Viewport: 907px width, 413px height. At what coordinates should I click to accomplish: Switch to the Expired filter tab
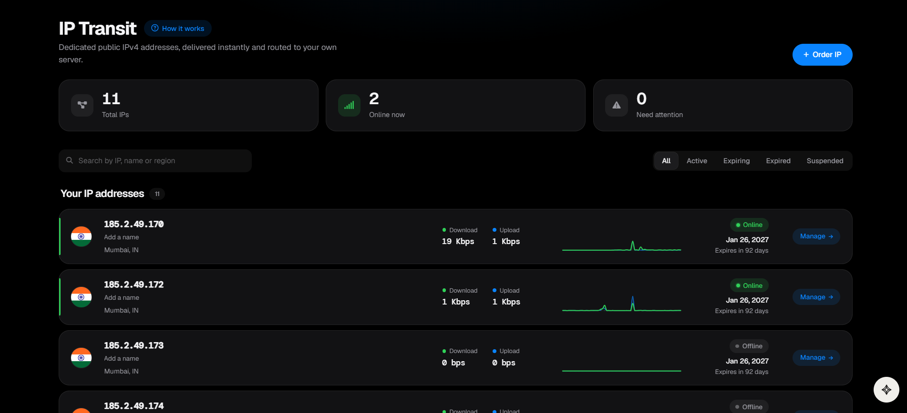pyautogui.click(x=778, y=161)
